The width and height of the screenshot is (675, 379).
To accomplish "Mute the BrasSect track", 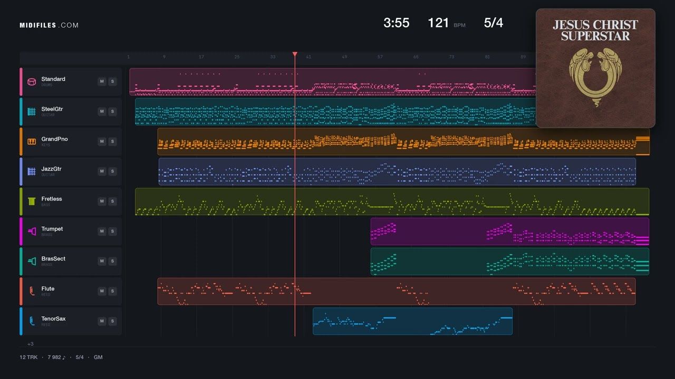I will click(x=102, y=261).
